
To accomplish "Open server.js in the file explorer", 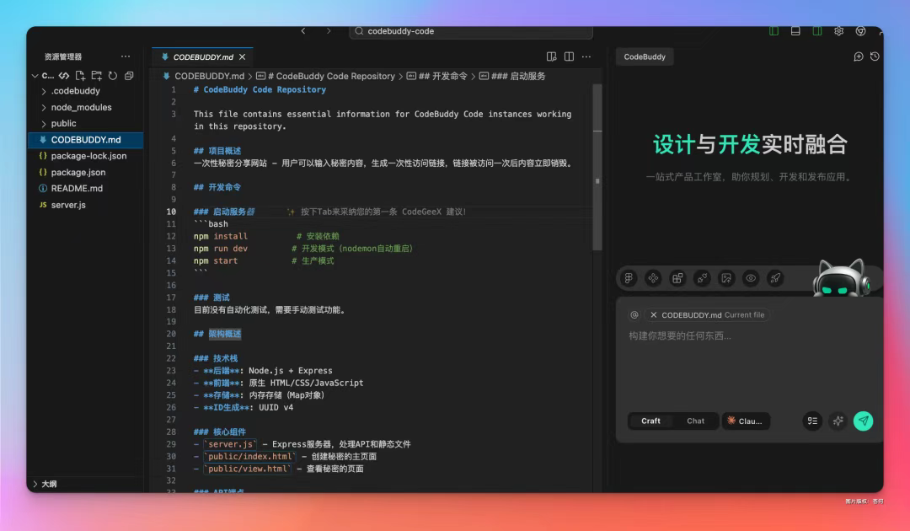I will 68,205.
